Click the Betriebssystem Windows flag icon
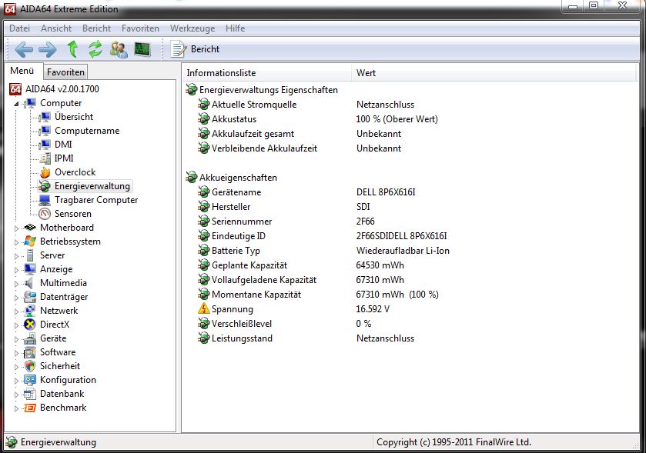 point(30,241)
